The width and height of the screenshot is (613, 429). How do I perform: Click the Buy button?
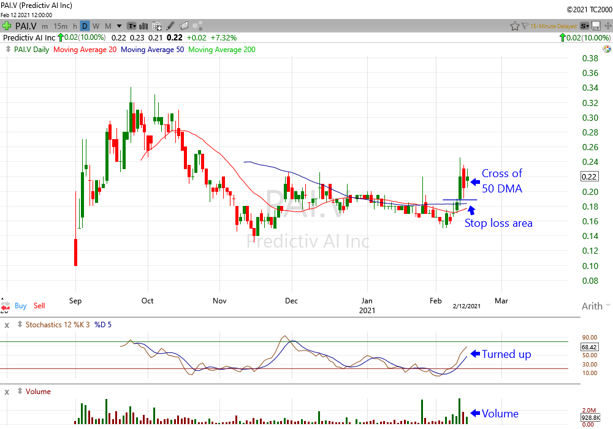tap(21, 306)
